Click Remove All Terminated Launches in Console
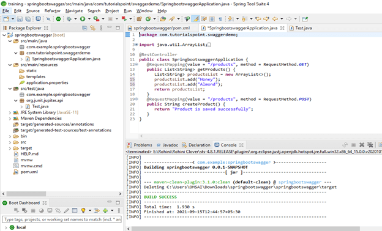The image size is (382, 231). tap(370, 145)
